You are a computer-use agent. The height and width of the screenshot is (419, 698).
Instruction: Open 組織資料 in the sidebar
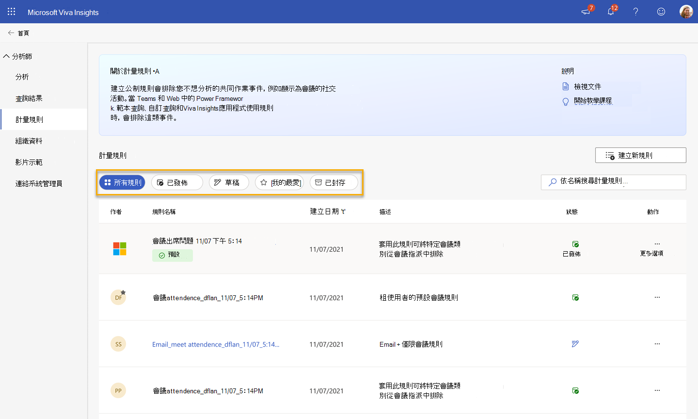coord(29,141)
